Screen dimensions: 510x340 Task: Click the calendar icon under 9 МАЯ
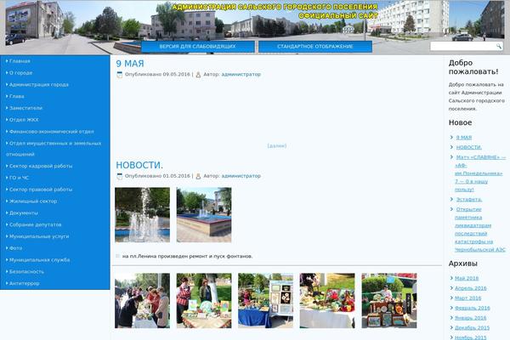120,75
